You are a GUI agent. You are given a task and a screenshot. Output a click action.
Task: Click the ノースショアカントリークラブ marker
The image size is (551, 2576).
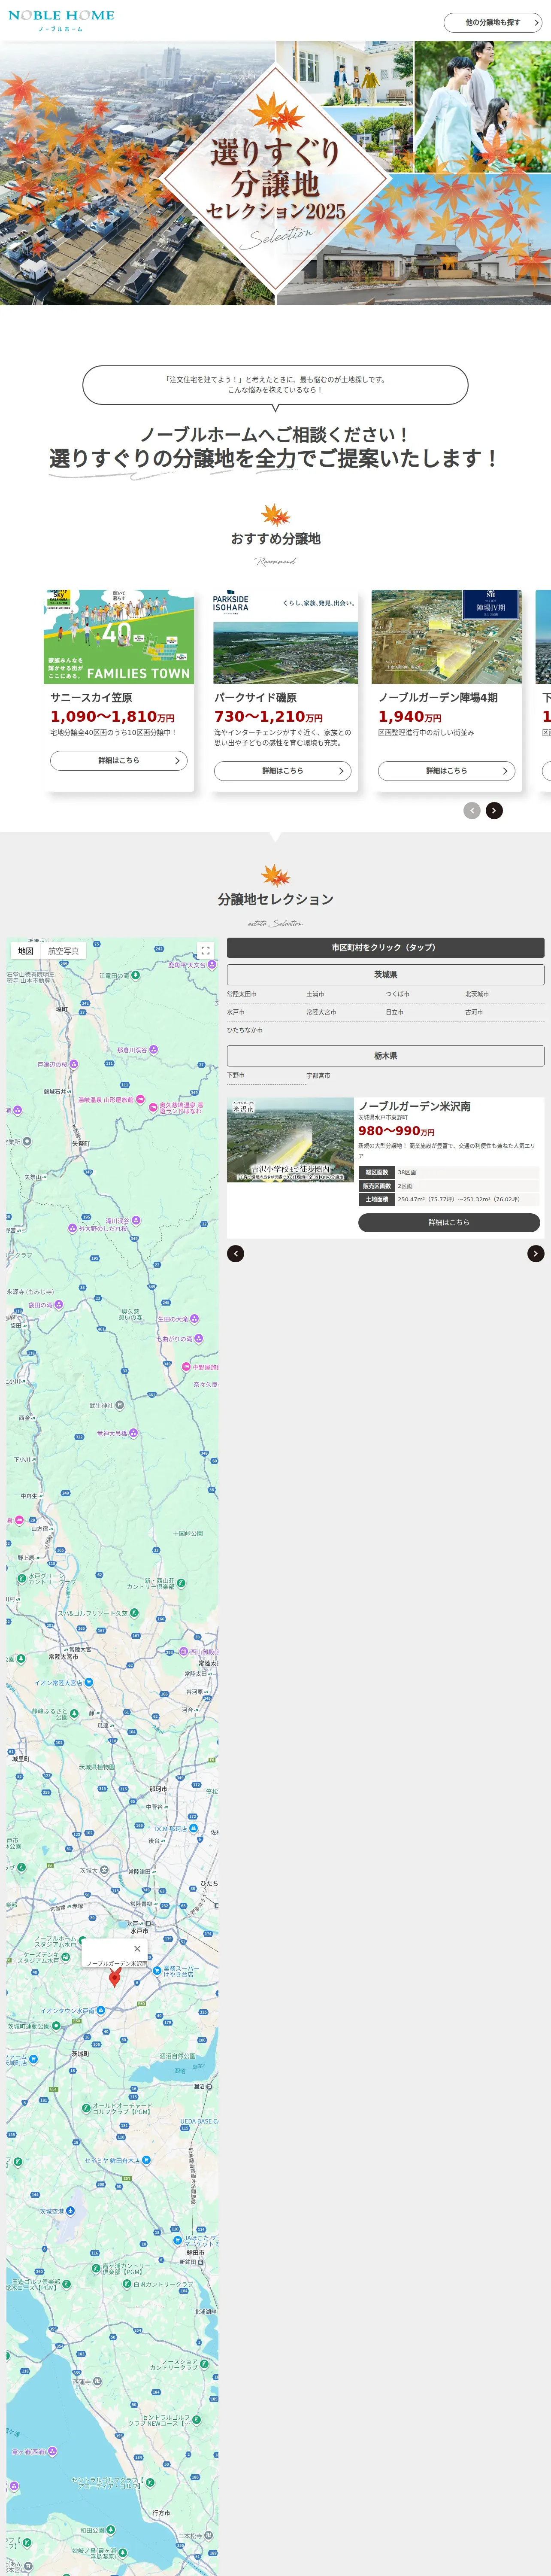tap(204, 2363)
